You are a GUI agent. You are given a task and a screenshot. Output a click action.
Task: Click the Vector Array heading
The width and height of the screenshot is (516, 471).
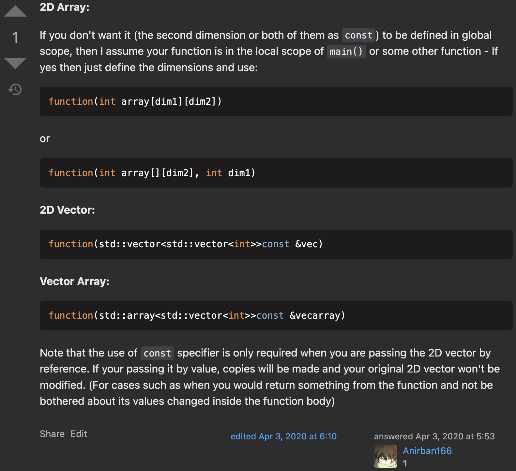74,281
